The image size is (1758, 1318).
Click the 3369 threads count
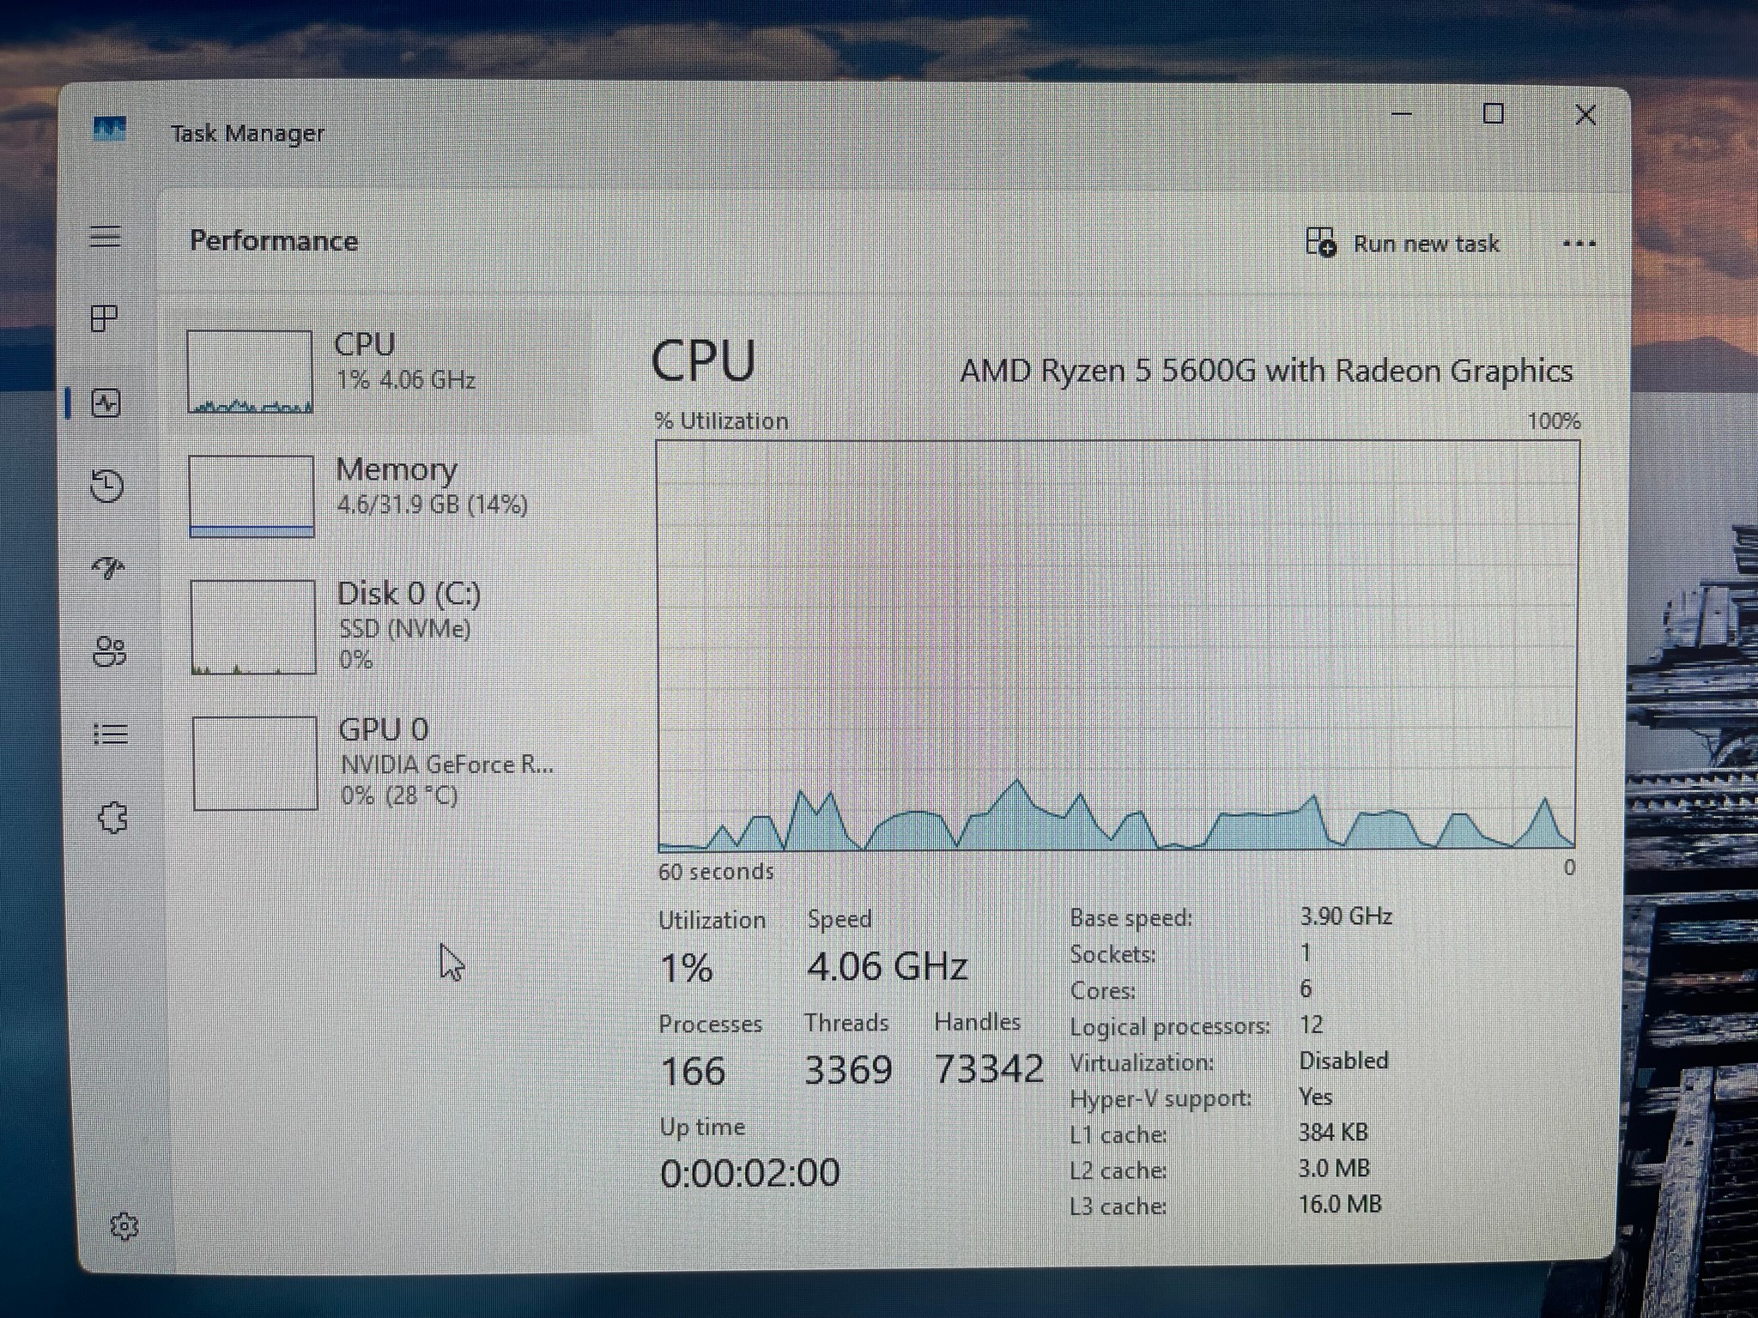pos(848,1070)
